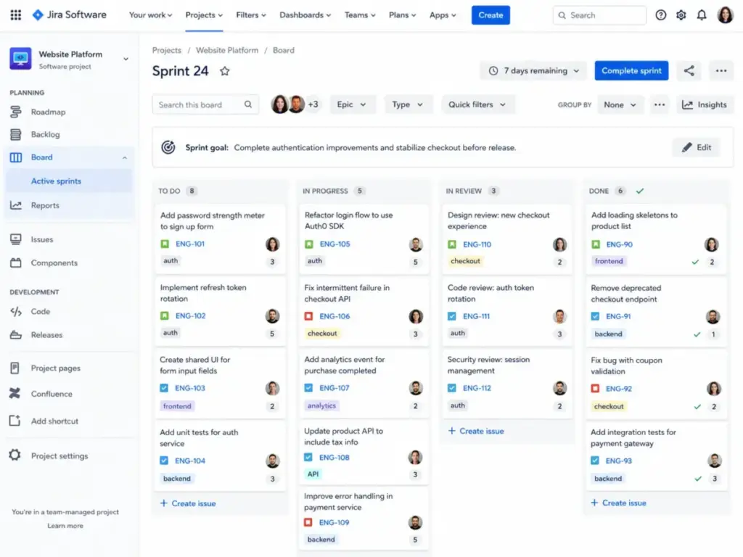The width and height of the screenshot is (743, 557).
Task: Open the Teams menu
Action: coord(360,15)
